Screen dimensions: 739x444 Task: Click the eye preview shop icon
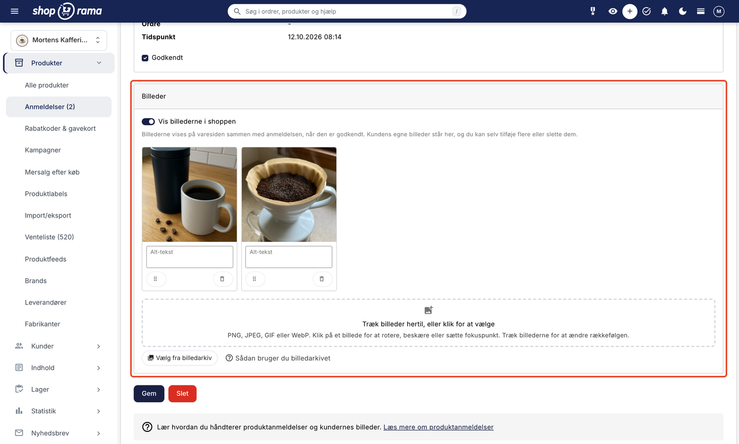(x=612, y=11)
